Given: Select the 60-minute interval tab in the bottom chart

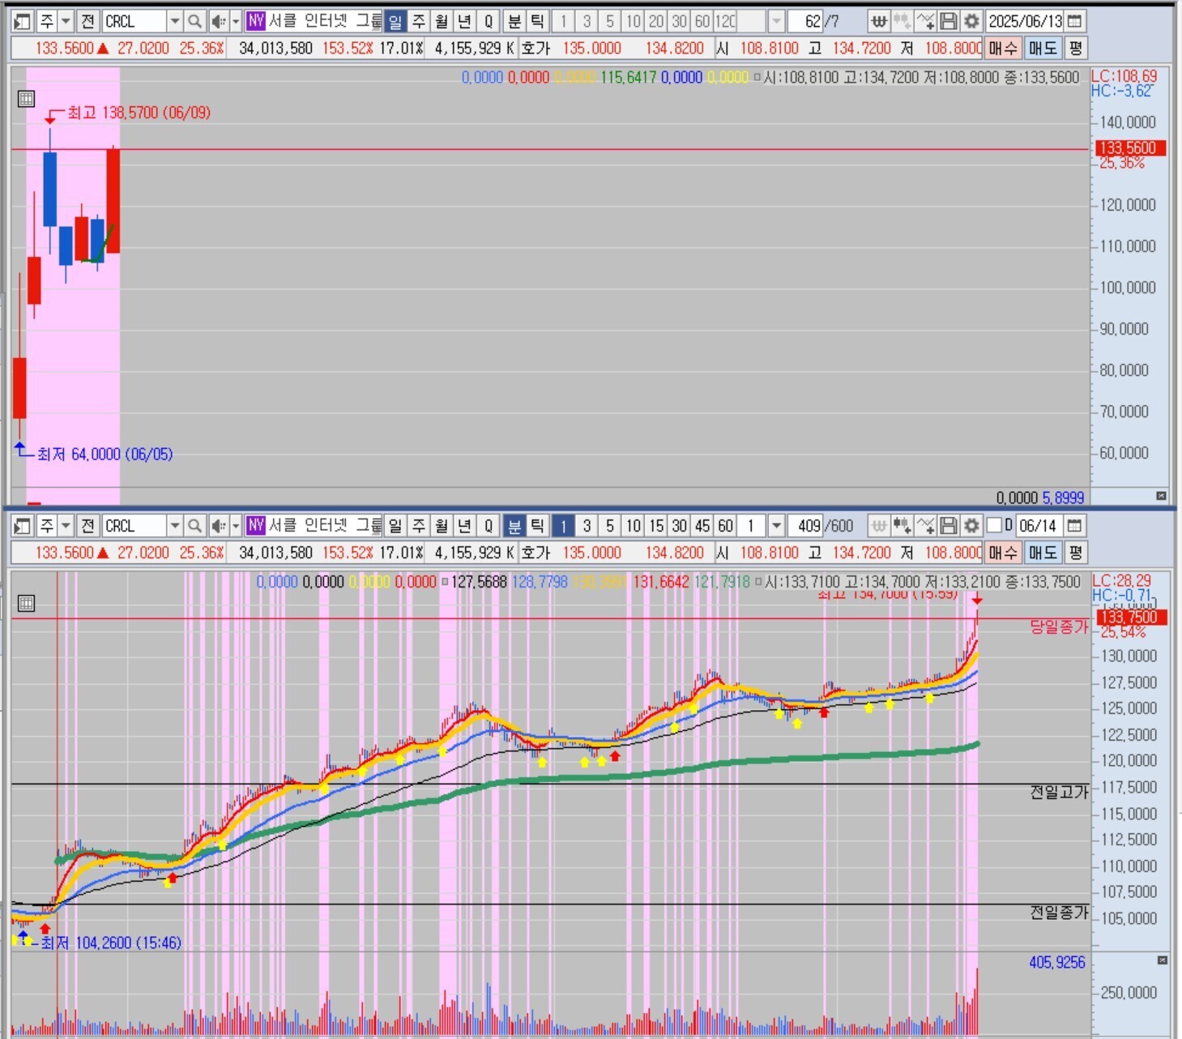Looking at the screenshot, I should (x=726, y=526).
